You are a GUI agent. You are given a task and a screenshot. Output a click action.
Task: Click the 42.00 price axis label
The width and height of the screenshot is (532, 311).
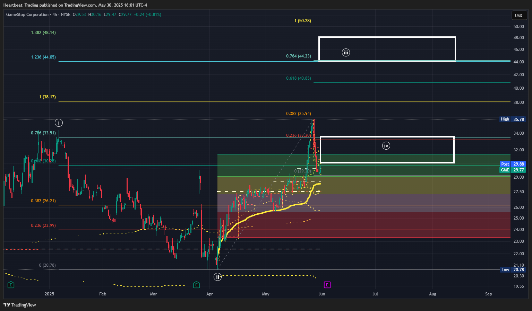519,75
